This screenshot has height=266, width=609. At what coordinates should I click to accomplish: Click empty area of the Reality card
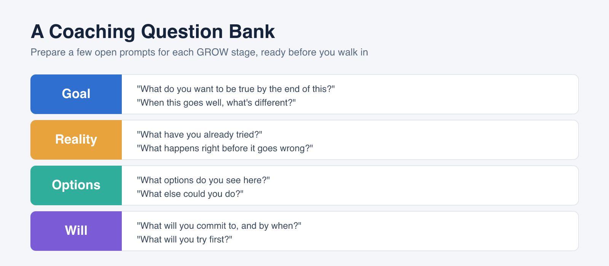point(457,140)
